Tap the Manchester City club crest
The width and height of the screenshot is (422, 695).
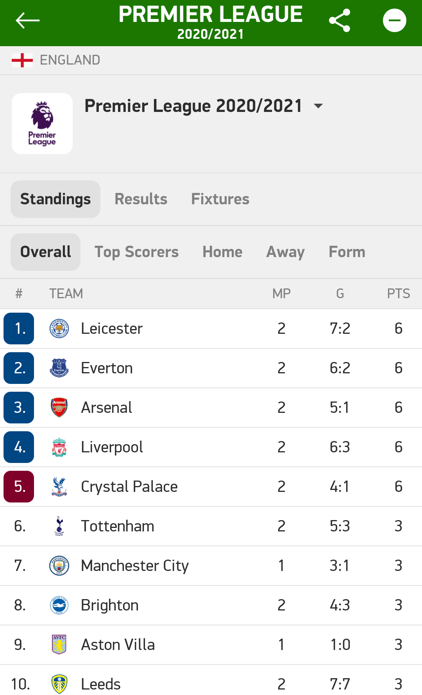click(x=59, y=566)
